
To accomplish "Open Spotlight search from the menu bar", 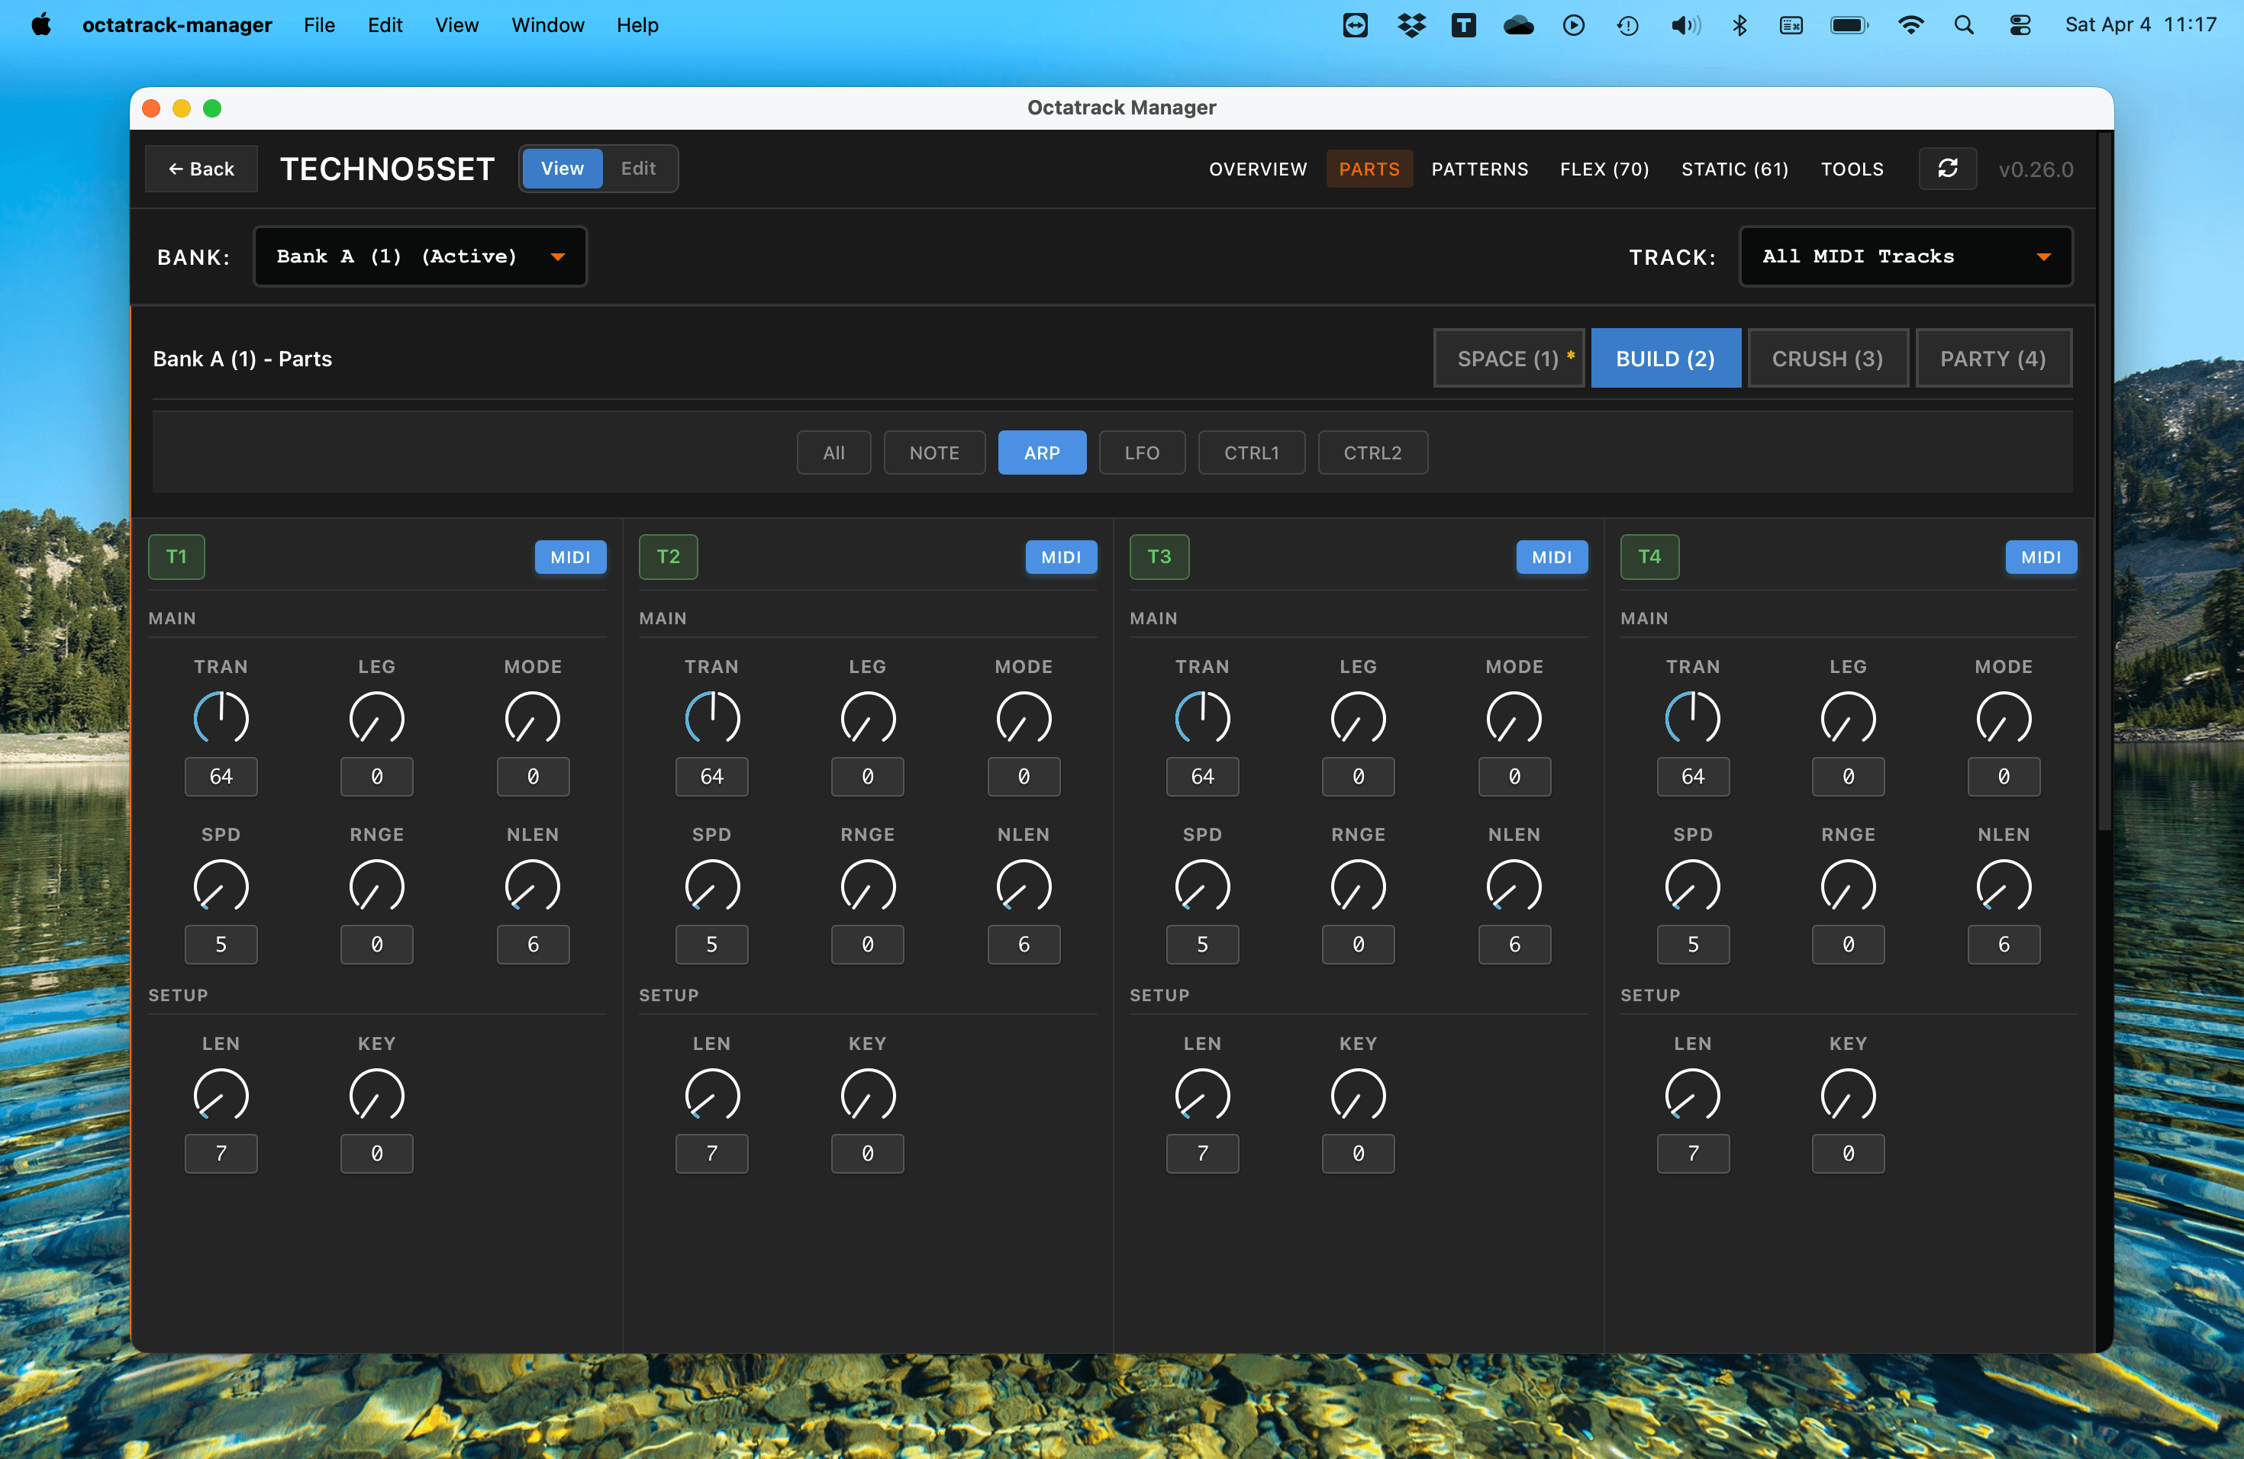I will (x=1963, y=25).
